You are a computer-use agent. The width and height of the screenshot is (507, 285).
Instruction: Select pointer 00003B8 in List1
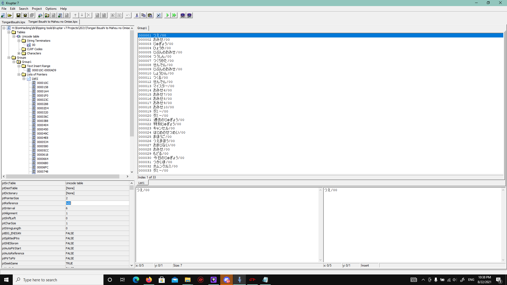(43, 121)
